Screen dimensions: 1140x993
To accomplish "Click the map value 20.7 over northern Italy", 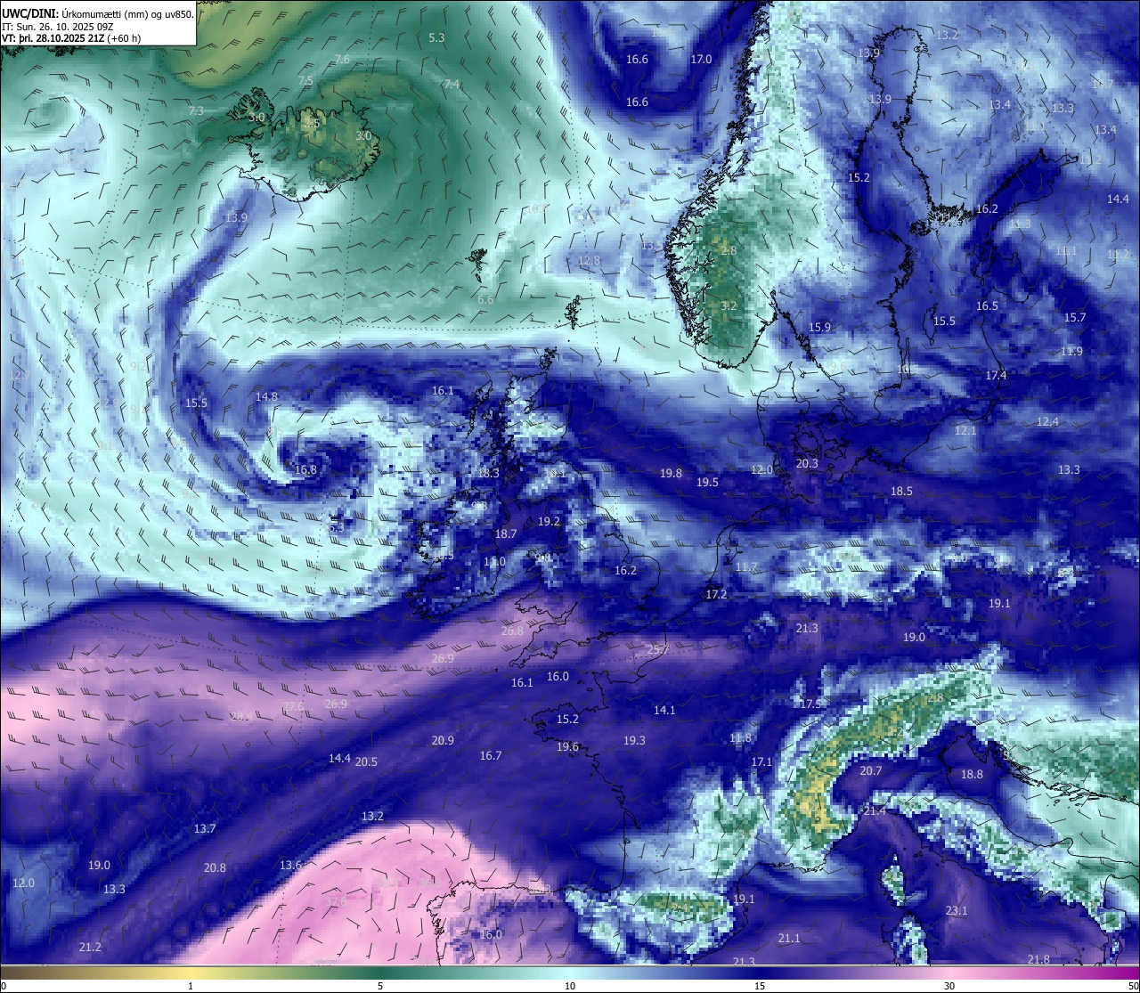I will 870,770.
